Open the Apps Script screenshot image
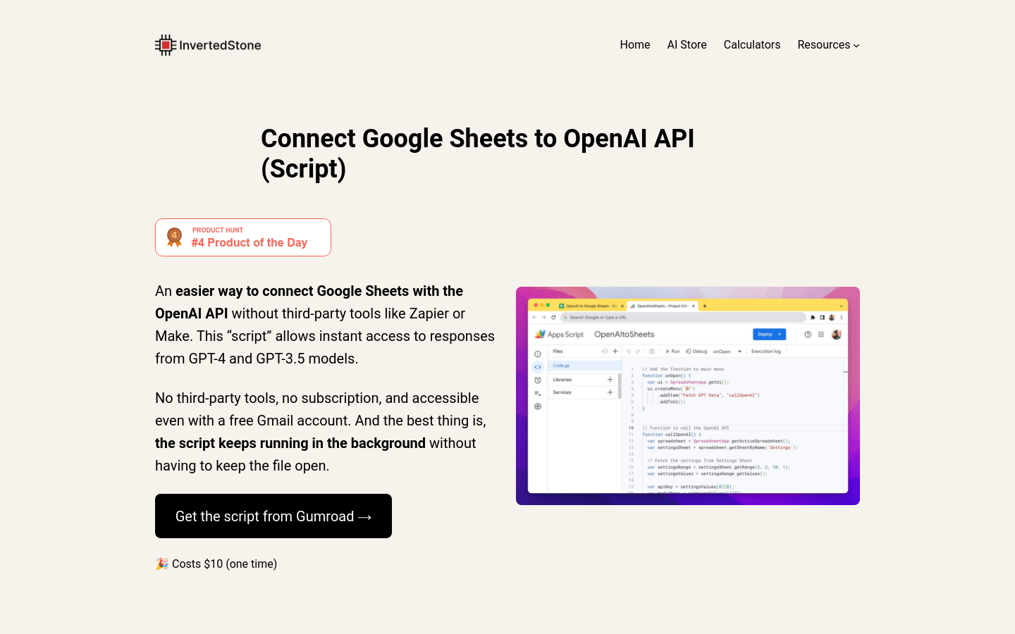This screenshot has width=1015, height=634. point(688,396)
